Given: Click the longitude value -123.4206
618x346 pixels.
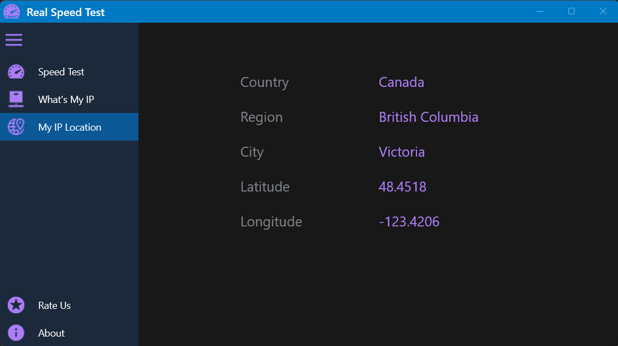Looking at the screenshot, I should tap(409, 221).
